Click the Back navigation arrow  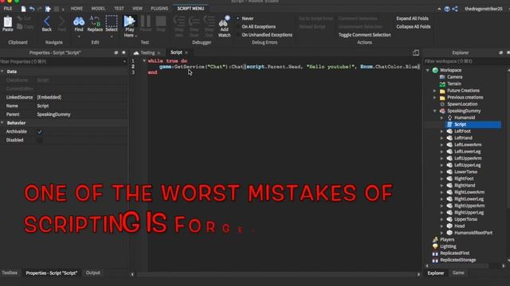click(46, 21)
